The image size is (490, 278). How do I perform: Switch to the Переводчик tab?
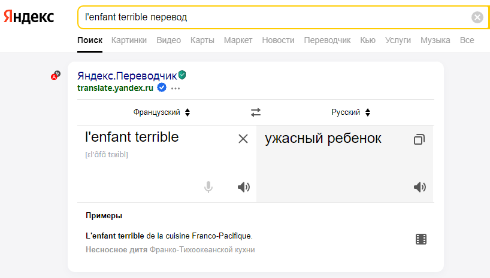coord(327,40)
